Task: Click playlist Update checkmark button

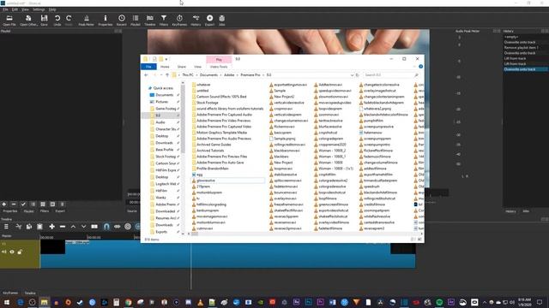Action: [23, 204]
